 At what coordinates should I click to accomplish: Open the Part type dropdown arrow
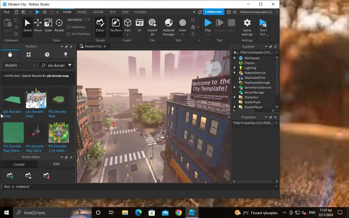click(x=128, y=35)
